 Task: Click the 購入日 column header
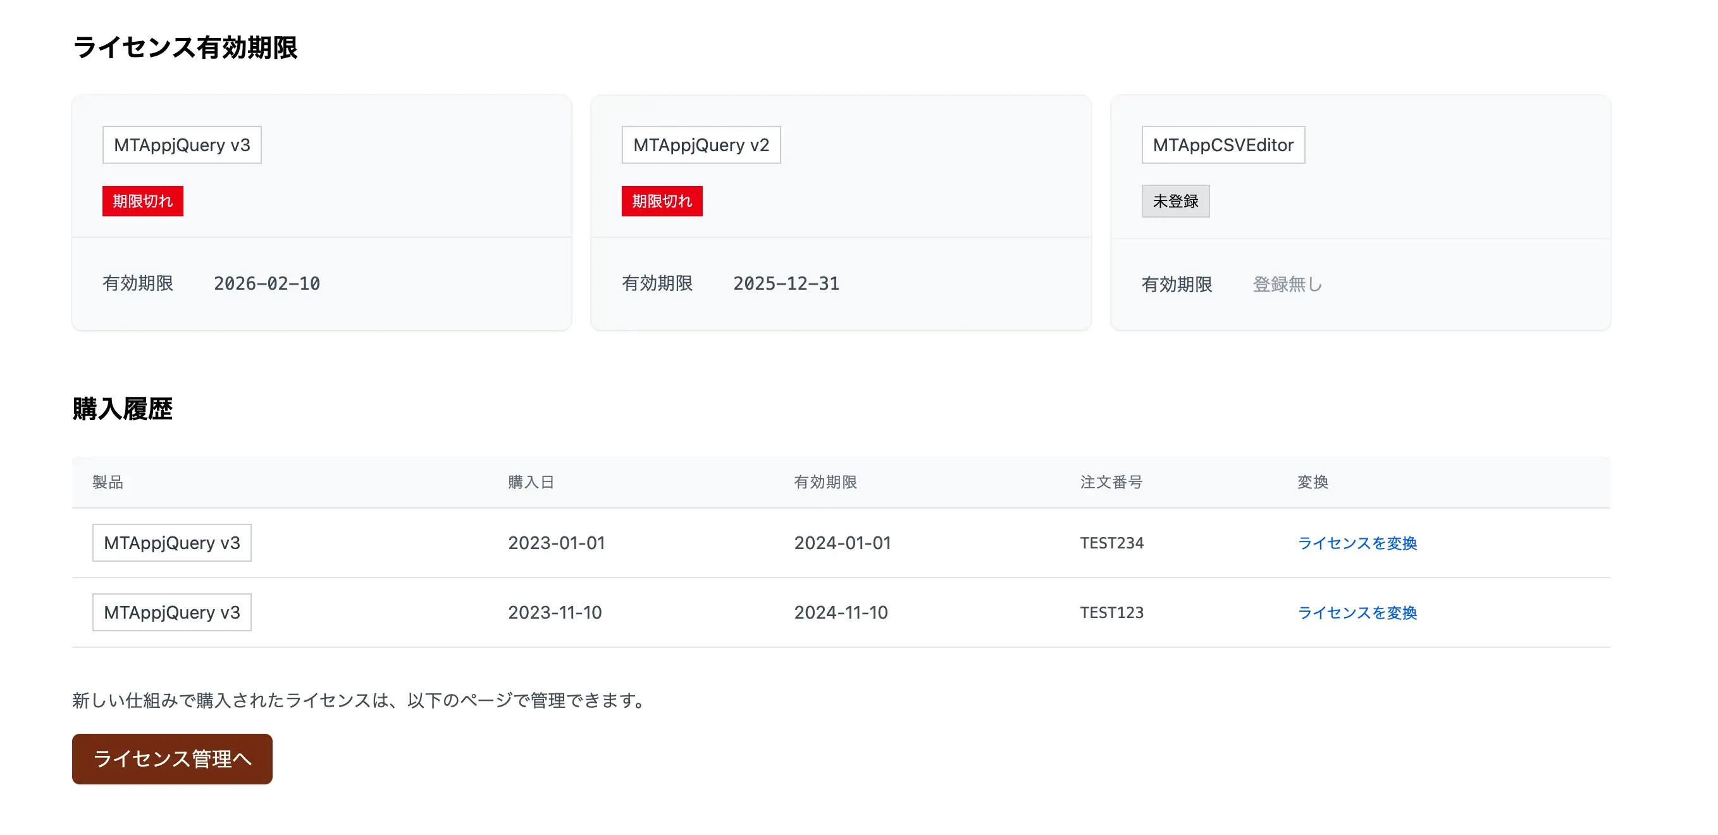point(531,482)
